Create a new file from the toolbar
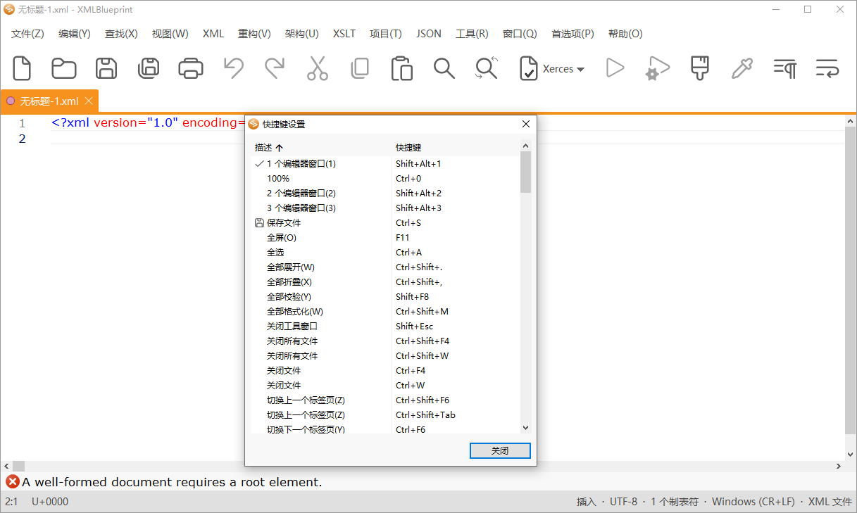The width and height of the screenshot is (857, 513). [23, 68]
